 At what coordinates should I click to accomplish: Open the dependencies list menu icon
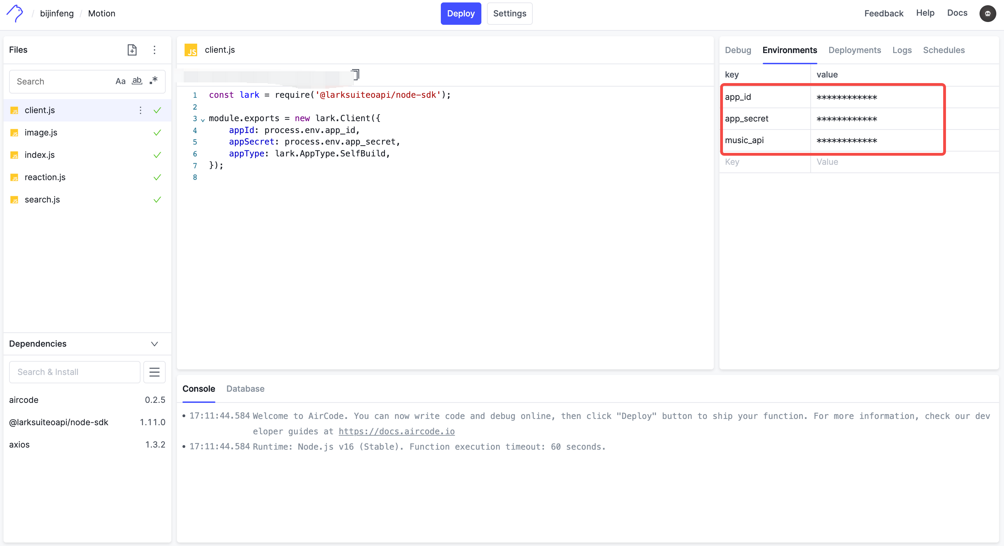[155, 372]
